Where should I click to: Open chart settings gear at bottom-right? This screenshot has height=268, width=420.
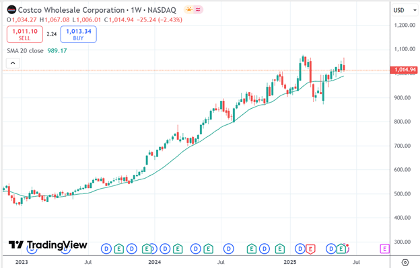click(405, 262)
